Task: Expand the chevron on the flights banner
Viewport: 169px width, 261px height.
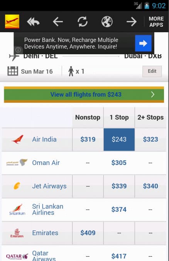Action: coord(153,94)
